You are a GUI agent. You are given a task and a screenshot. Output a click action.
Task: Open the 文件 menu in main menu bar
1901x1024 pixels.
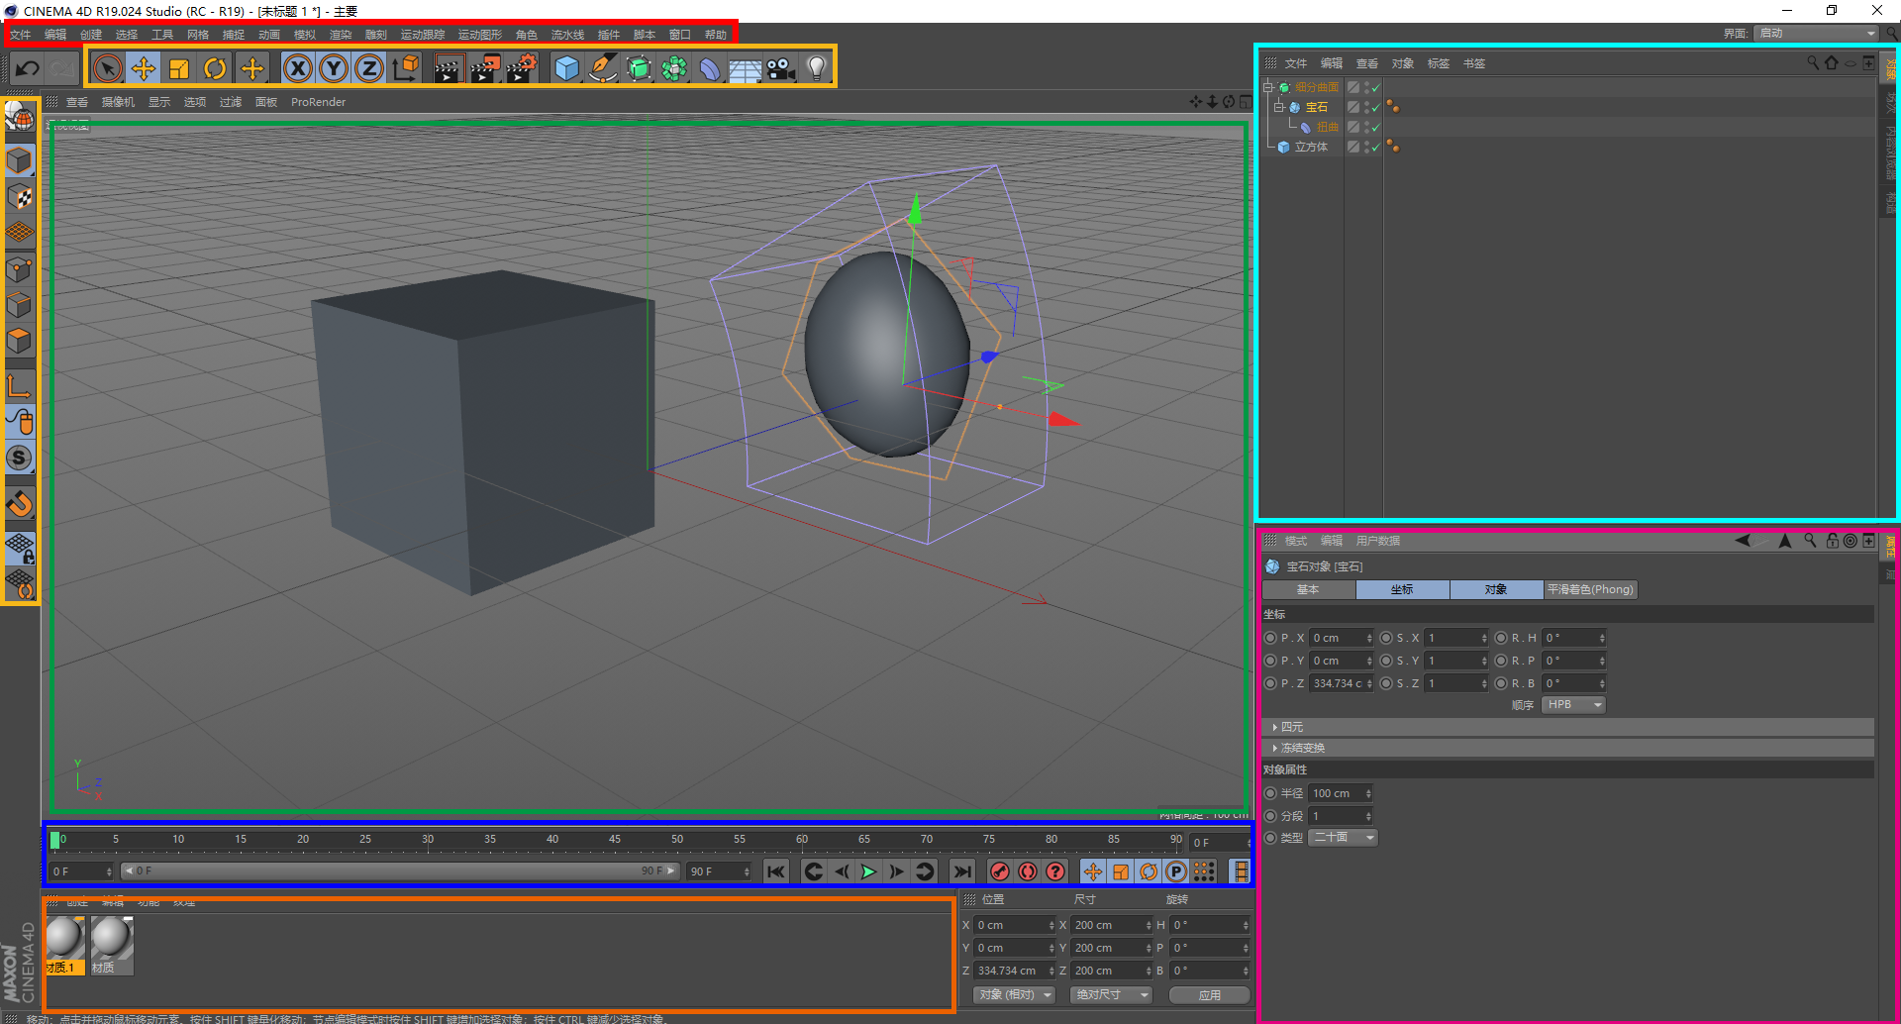[x=21, y=35]
